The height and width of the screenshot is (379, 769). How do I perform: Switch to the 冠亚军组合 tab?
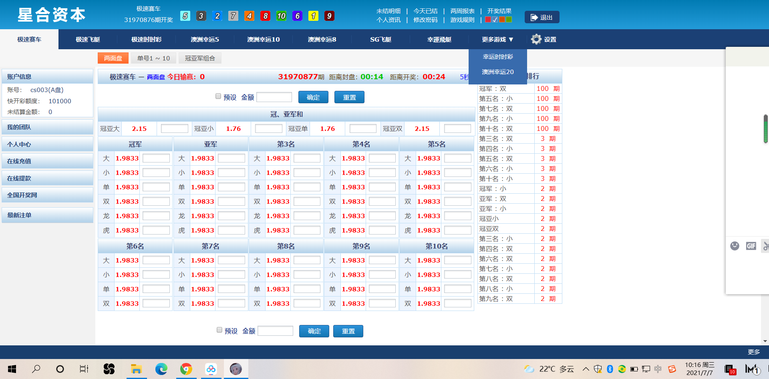click(x=200, y=58)
